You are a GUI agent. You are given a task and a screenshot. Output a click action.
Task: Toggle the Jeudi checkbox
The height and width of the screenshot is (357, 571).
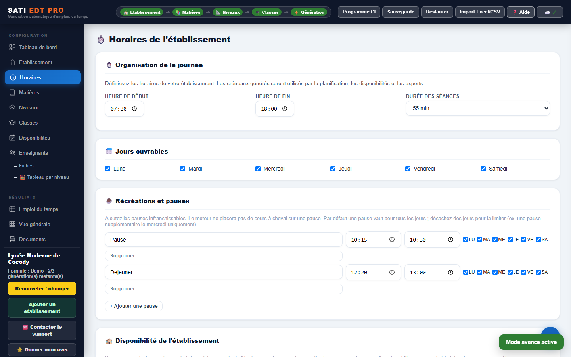click(x=333, y=169)
